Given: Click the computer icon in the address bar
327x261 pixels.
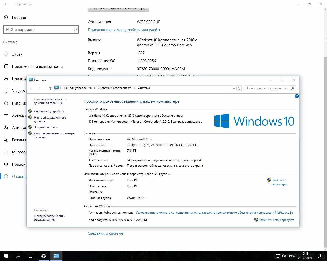Looking at the screenshot, I should [x=56, y=88].
